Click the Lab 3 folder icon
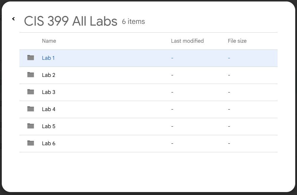The width and height of the screenshot is (297, 195). (30, 92)
